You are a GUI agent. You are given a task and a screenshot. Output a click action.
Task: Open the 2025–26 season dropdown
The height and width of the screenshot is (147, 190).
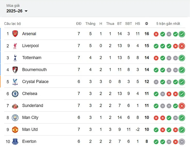click(15, 11)
